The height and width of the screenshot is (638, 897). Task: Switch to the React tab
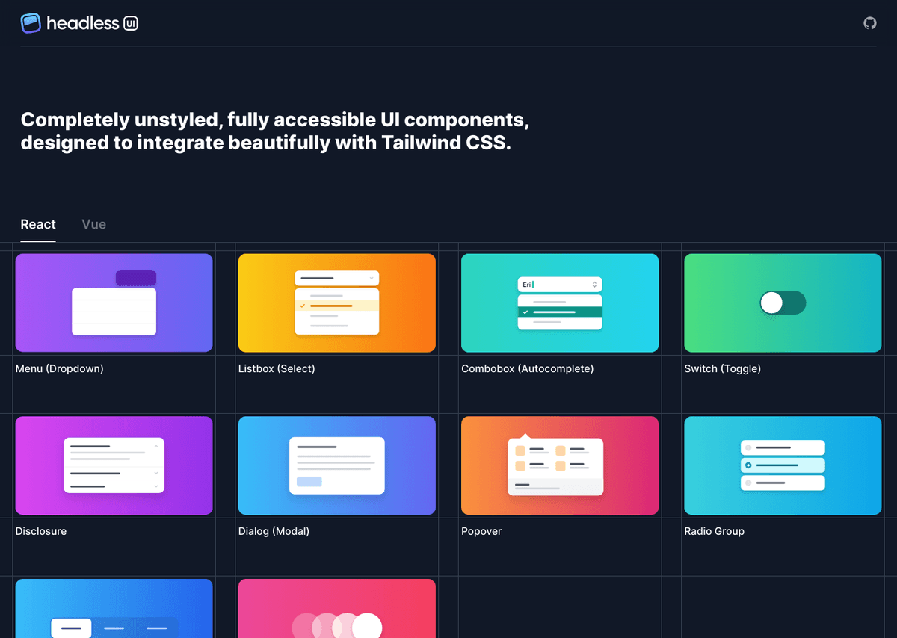pyautogui.click(x=38, y=224)
